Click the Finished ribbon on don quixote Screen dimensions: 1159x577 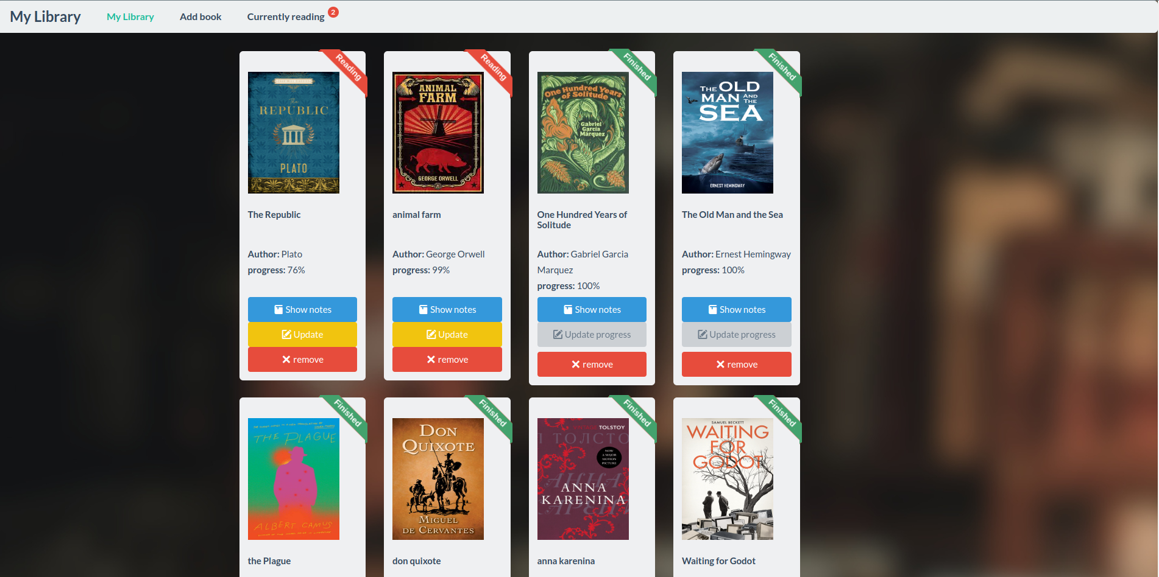pos(493,413)
